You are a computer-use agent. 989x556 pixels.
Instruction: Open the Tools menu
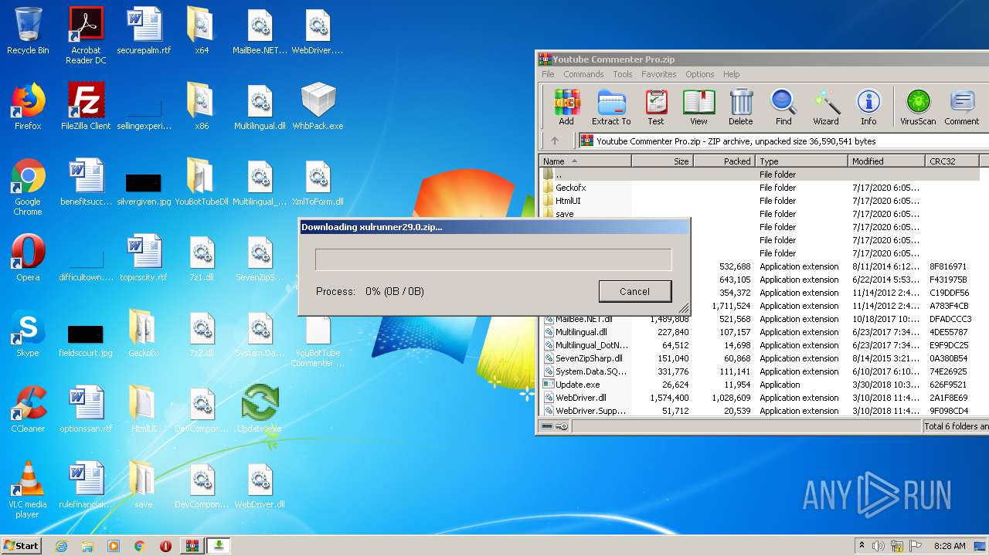(622, 74)
